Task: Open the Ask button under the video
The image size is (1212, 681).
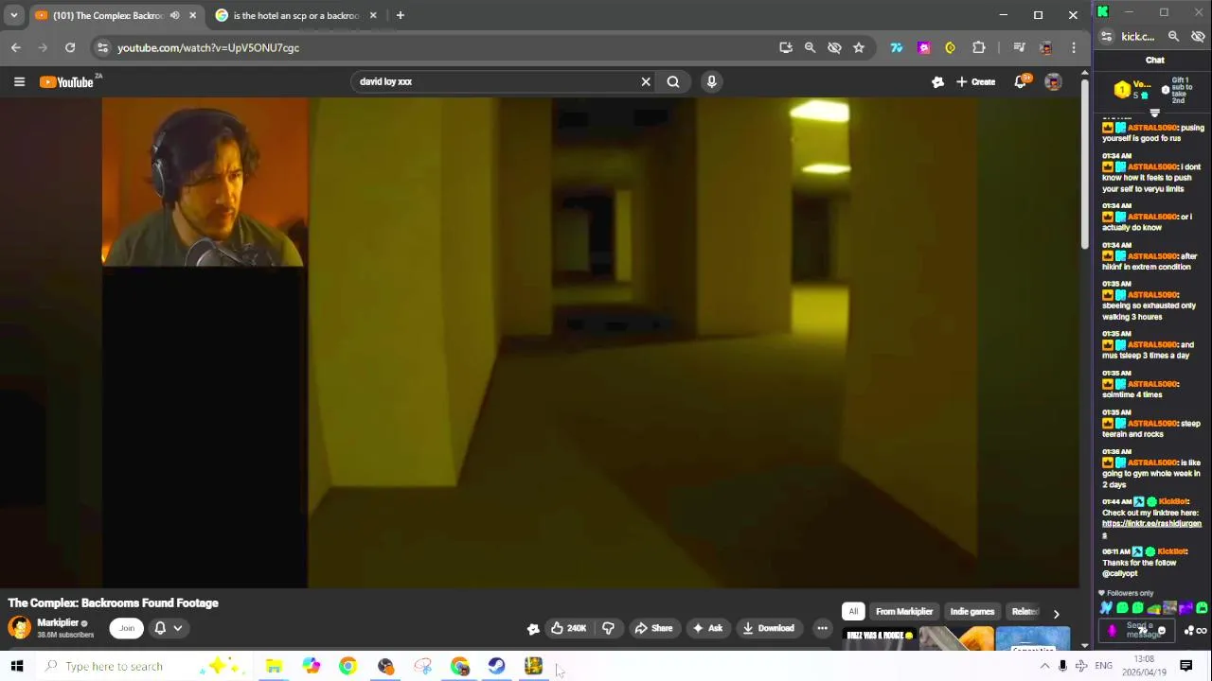Action: coord(708,628)
